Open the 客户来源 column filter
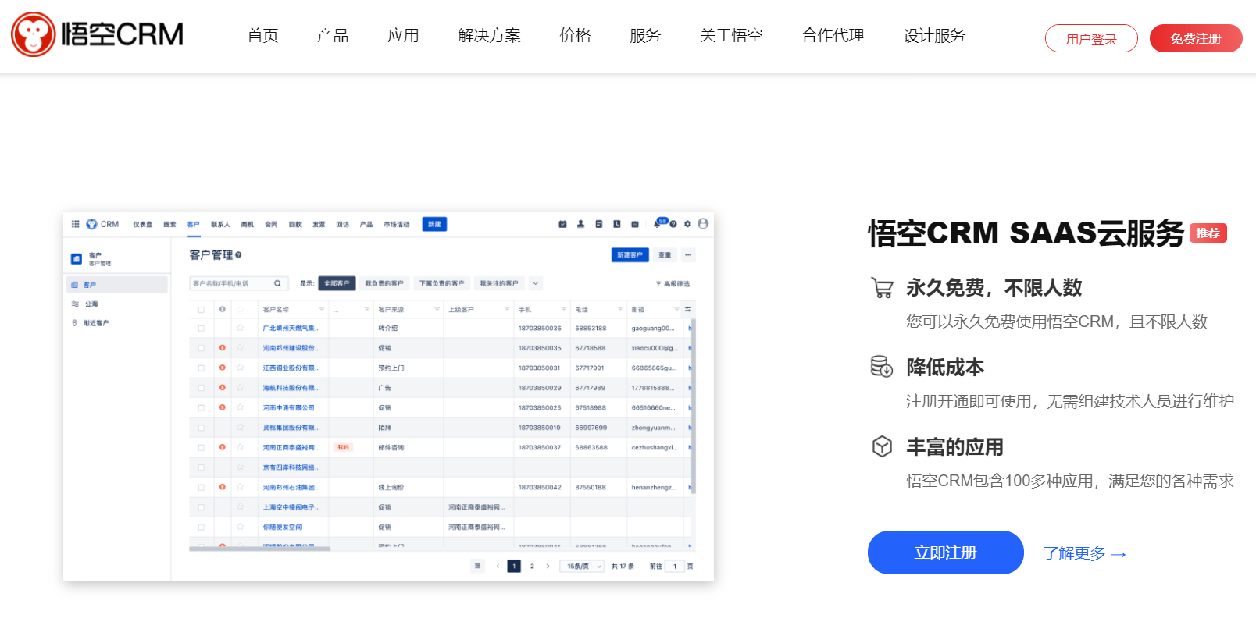This screenshot has width=1256, height=636. (x=437, y=310)
